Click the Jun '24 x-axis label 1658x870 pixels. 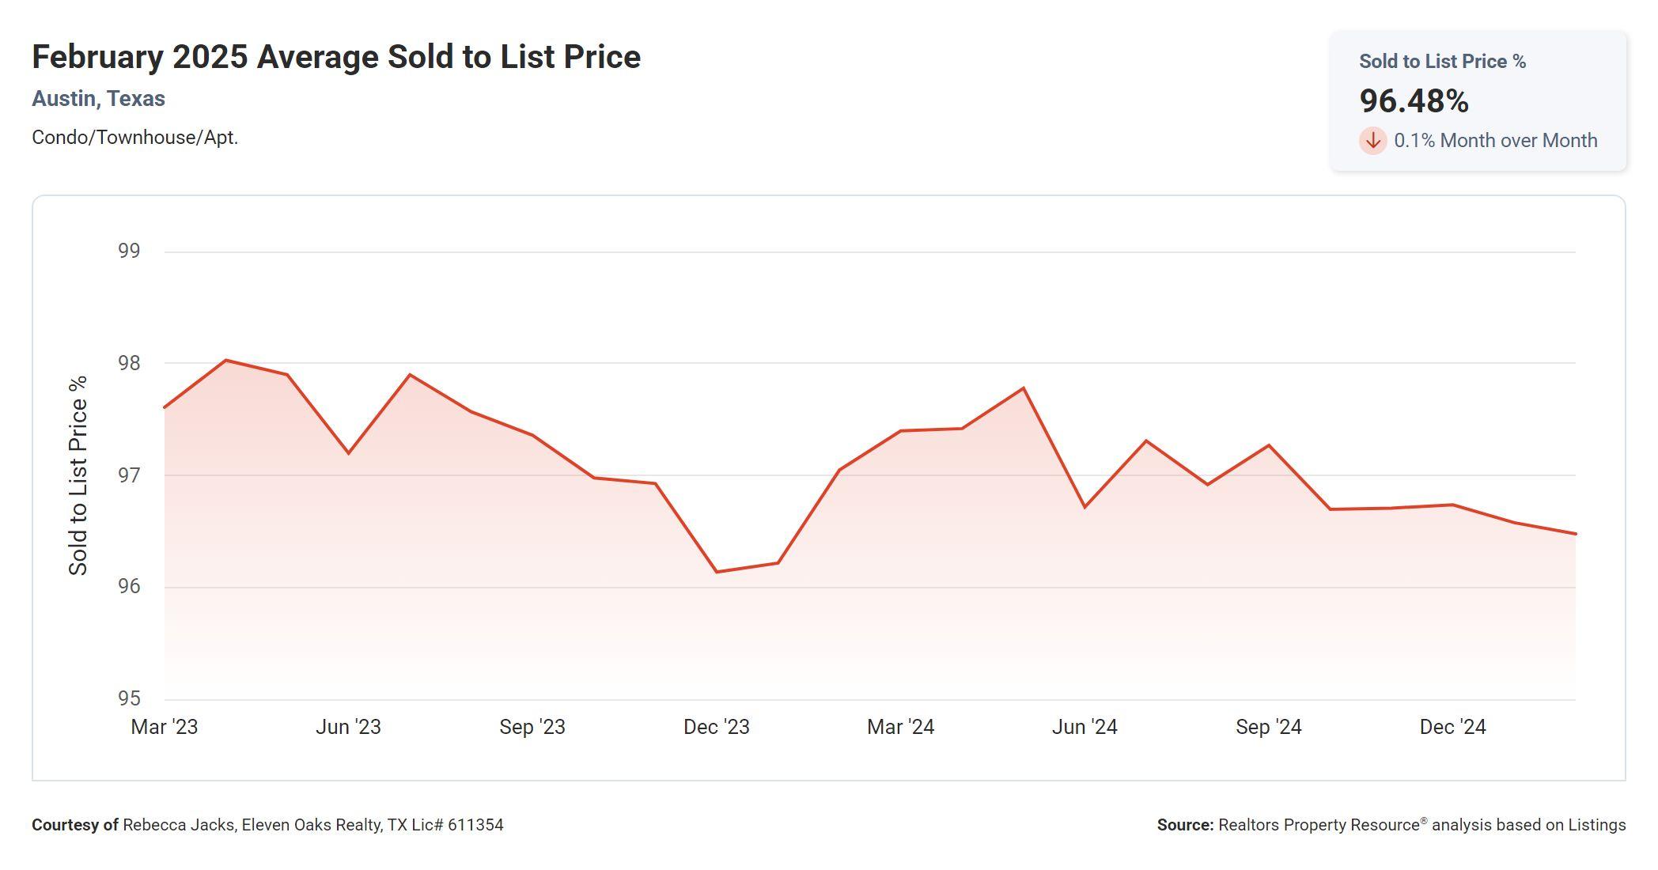1085,727
